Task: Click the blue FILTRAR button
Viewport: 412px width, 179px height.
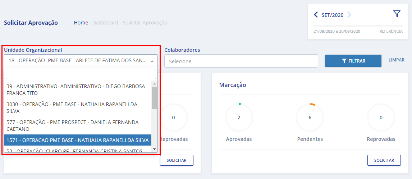Action: (353, 61)
